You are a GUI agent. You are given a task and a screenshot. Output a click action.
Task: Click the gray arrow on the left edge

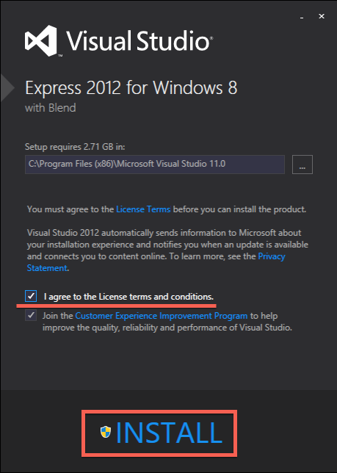coord(7,88)
